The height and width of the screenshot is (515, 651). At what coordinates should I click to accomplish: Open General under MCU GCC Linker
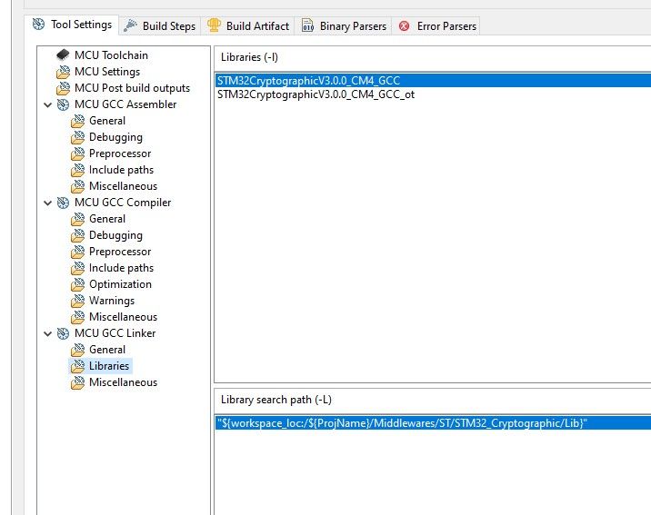(x=107, y=350)
